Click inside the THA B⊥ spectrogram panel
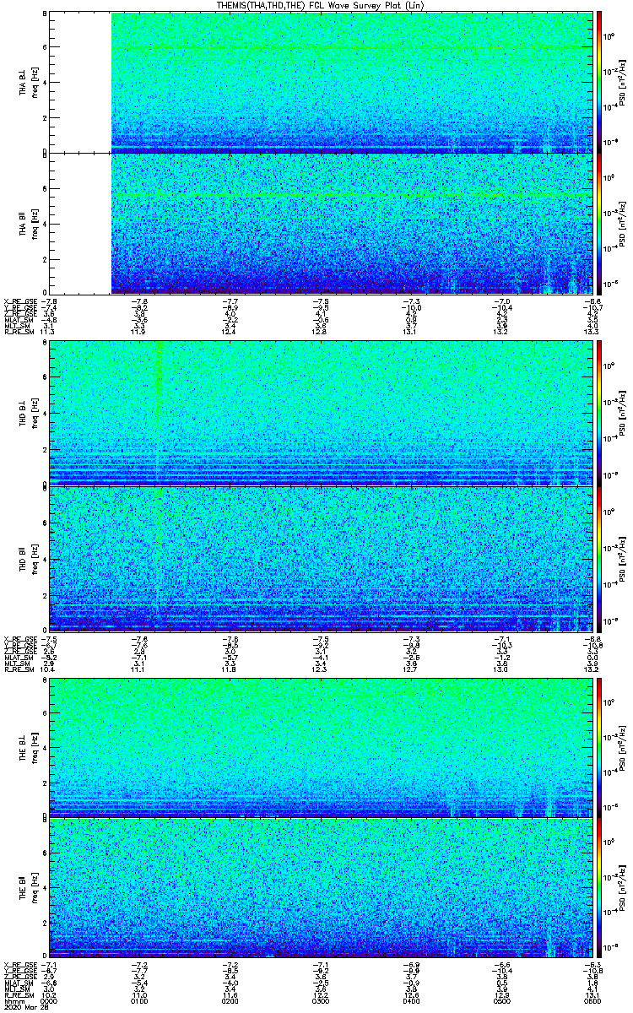633x1013 pixels. [322, 82]
